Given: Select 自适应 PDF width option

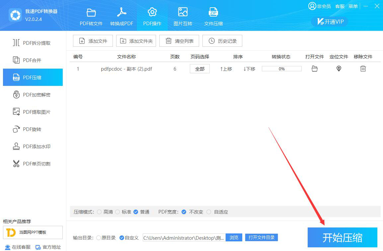Looking at the screenshot, I should coord(209,212).
